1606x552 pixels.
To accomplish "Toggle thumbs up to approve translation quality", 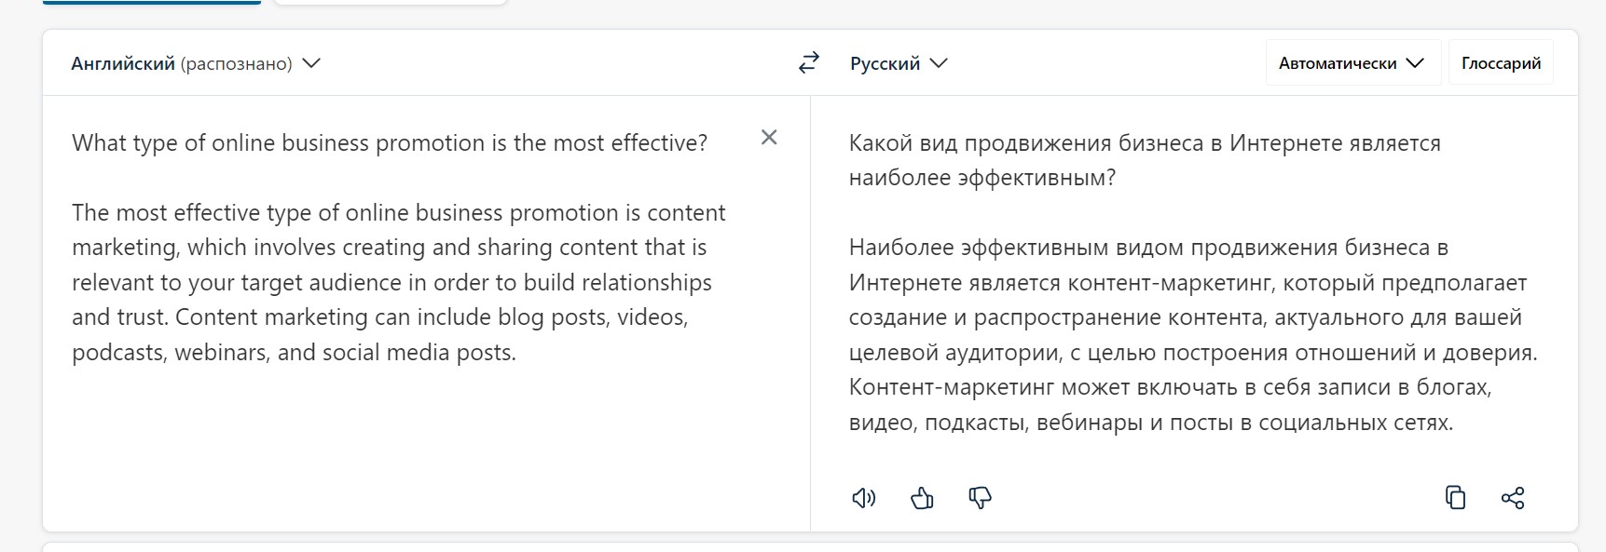I will pos(922,498).
